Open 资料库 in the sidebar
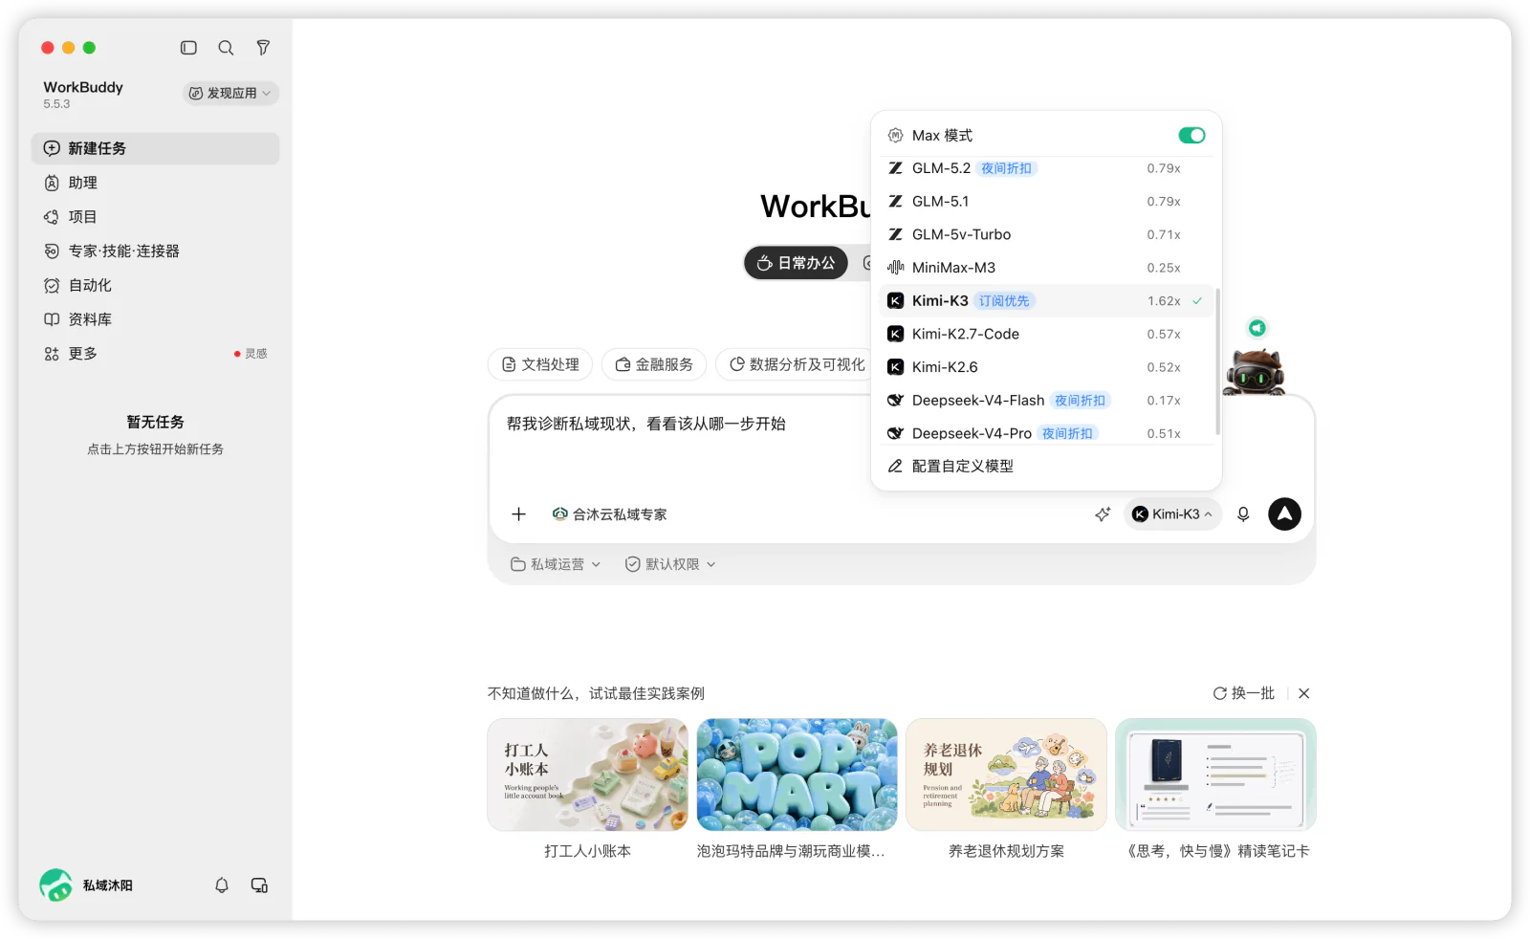This screenshot has width=1530, height=939. point(155,319)
